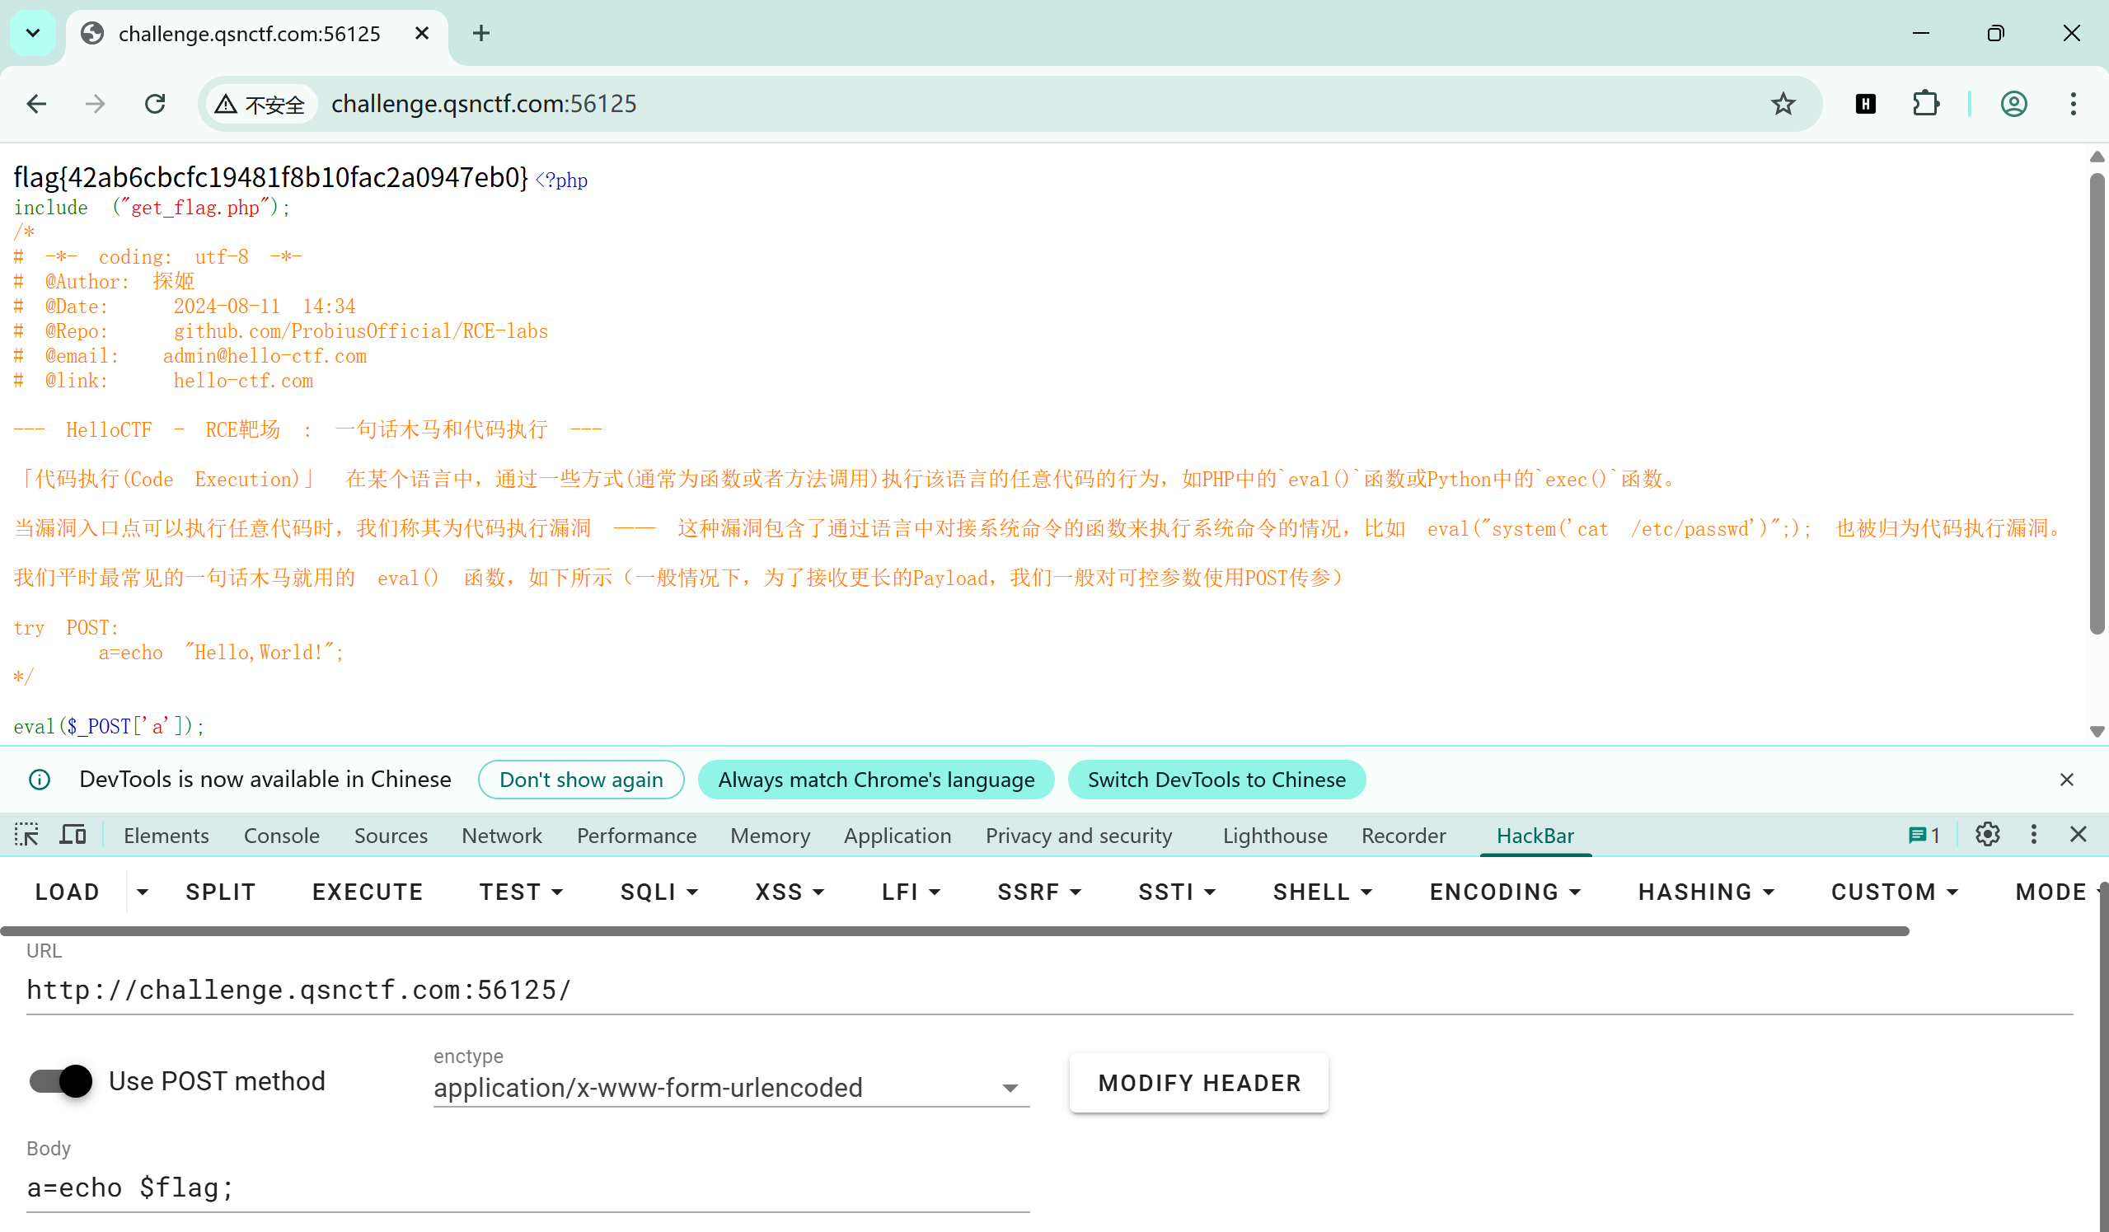The height and width of the screenshot is (1232, 2109).
Task: Toggle the Use POST method switch
Action: click(61, 1080)
